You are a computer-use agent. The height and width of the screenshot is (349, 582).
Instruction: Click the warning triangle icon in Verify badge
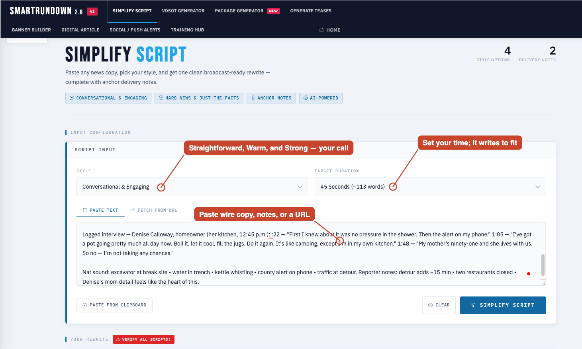coord(118,339)
